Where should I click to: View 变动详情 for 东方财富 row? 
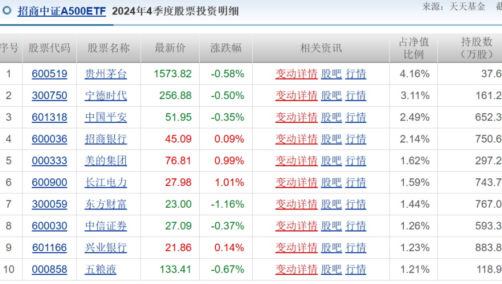click(x=297, y=204)
